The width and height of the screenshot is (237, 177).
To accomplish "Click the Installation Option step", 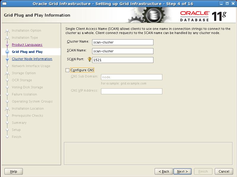I will pos(26,30).
